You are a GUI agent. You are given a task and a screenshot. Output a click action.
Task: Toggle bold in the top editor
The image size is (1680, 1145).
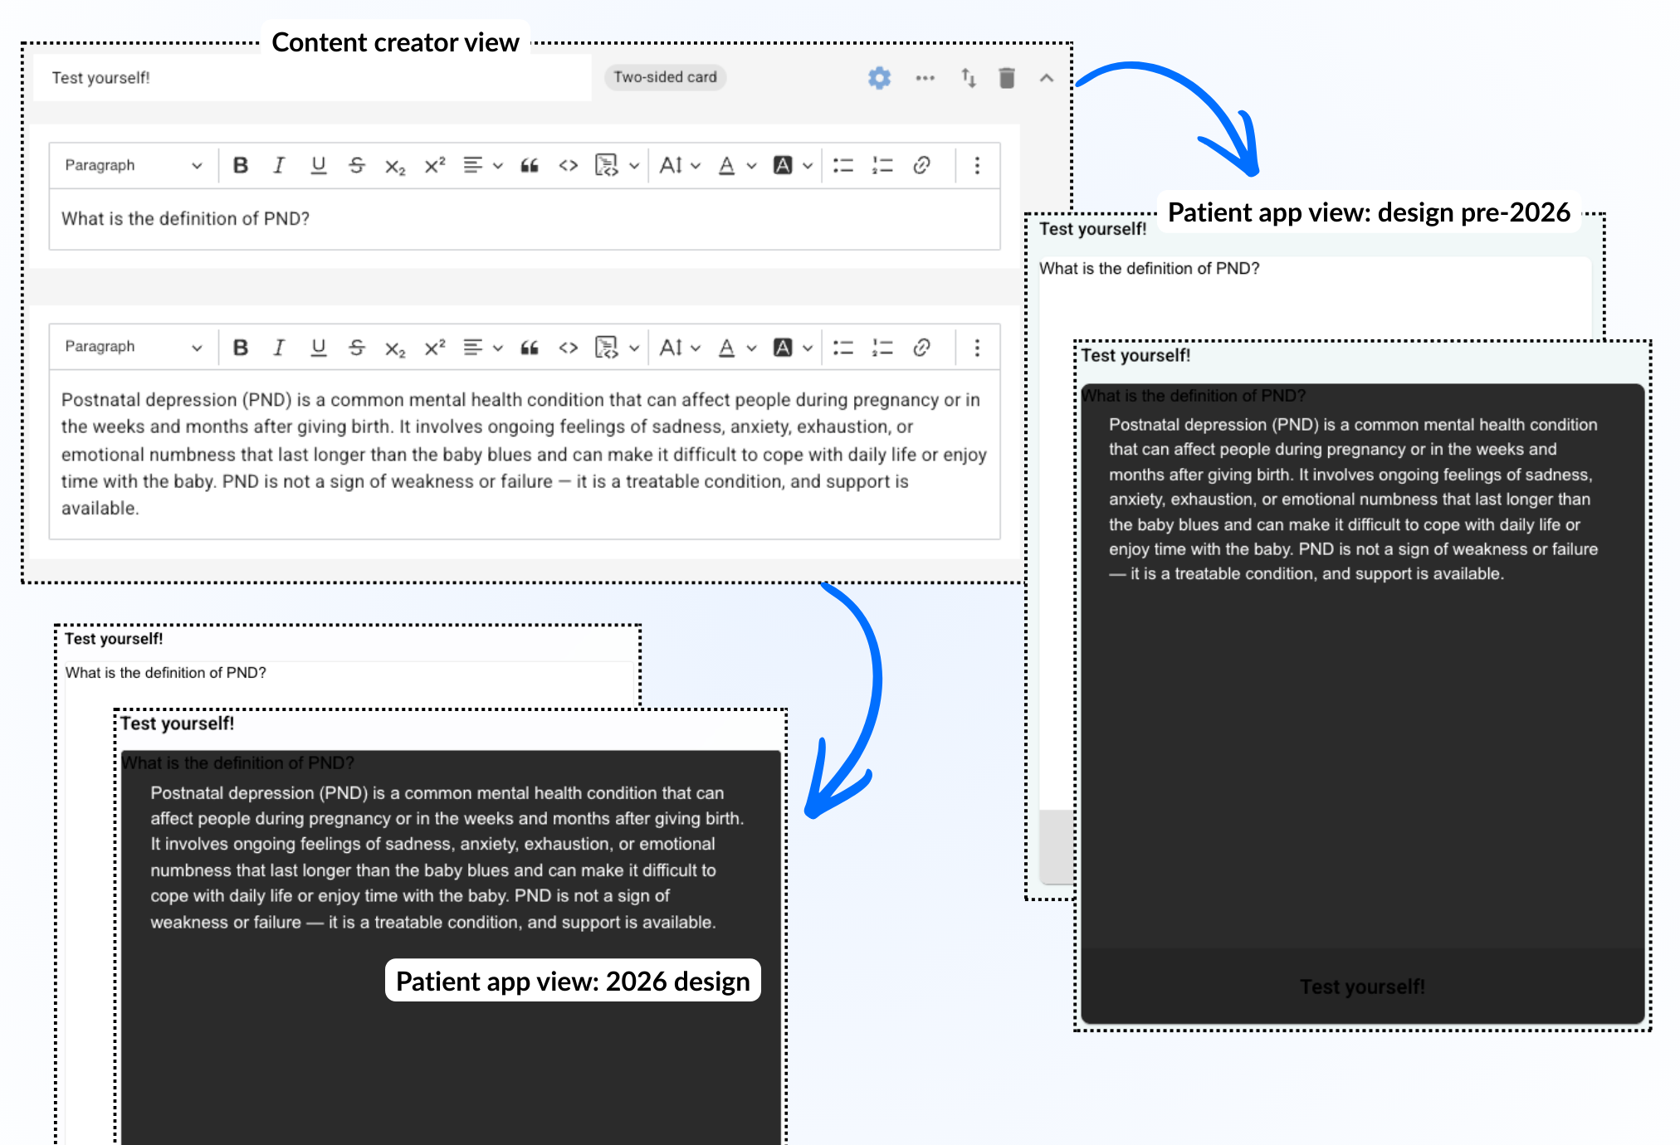(241, 165)
